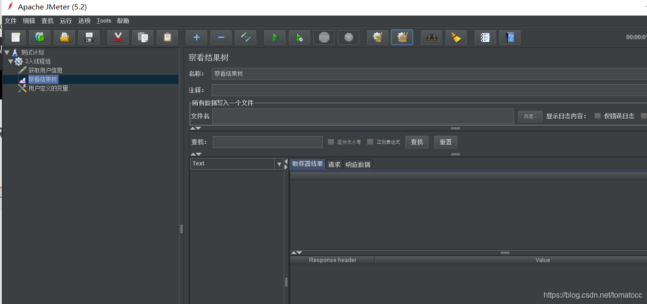Collapse all nodes with the minus icon
This screenshot has height=304, width=647.
click(x=221, y=37)
